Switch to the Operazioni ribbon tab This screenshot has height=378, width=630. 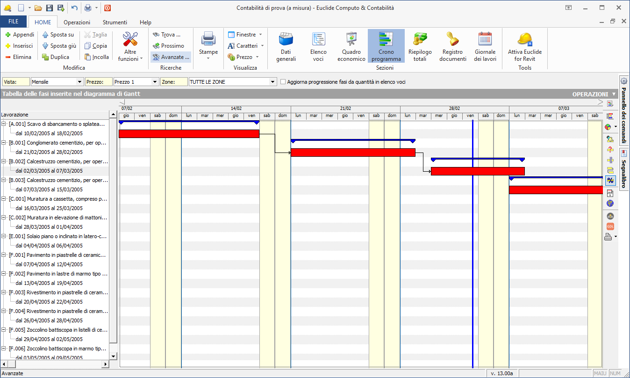click(x=77, y=22)
